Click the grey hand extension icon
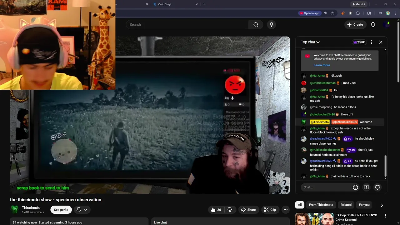Image resolution: width=400 pixels, height=225 pixels. click(350, 13)
